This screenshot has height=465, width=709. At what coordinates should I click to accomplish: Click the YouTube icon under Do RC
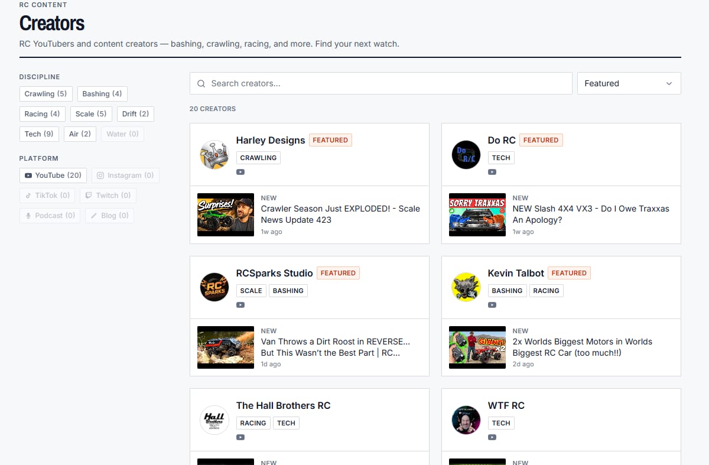tap(492, 172)
